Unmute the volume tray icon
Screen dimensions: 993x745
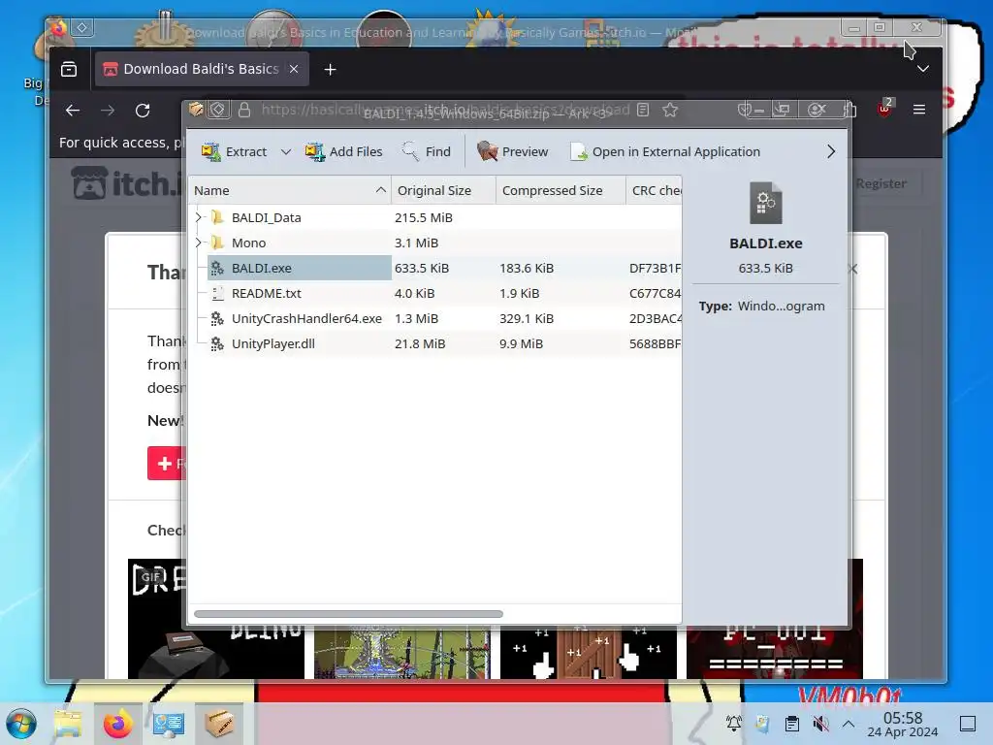(x=820, y=723)
